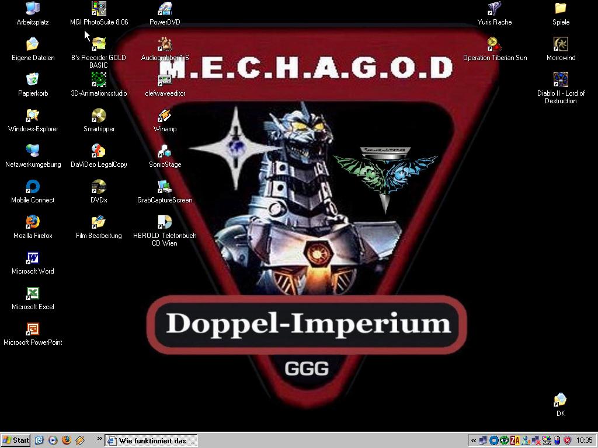The width and height of the screenshot is (598, 448).
Task: Click the Smartripper desktop icon
Action: tap(99, 116)
